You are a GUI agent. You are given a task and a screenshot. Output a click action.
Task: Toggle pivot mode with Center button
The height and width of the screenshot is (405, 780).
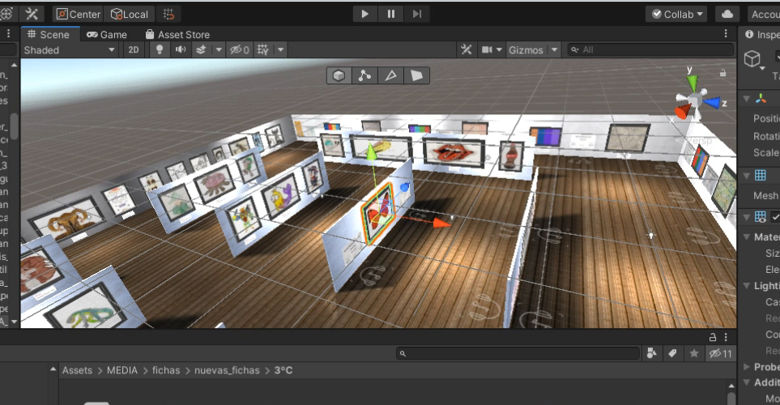(x=78, y=14)
